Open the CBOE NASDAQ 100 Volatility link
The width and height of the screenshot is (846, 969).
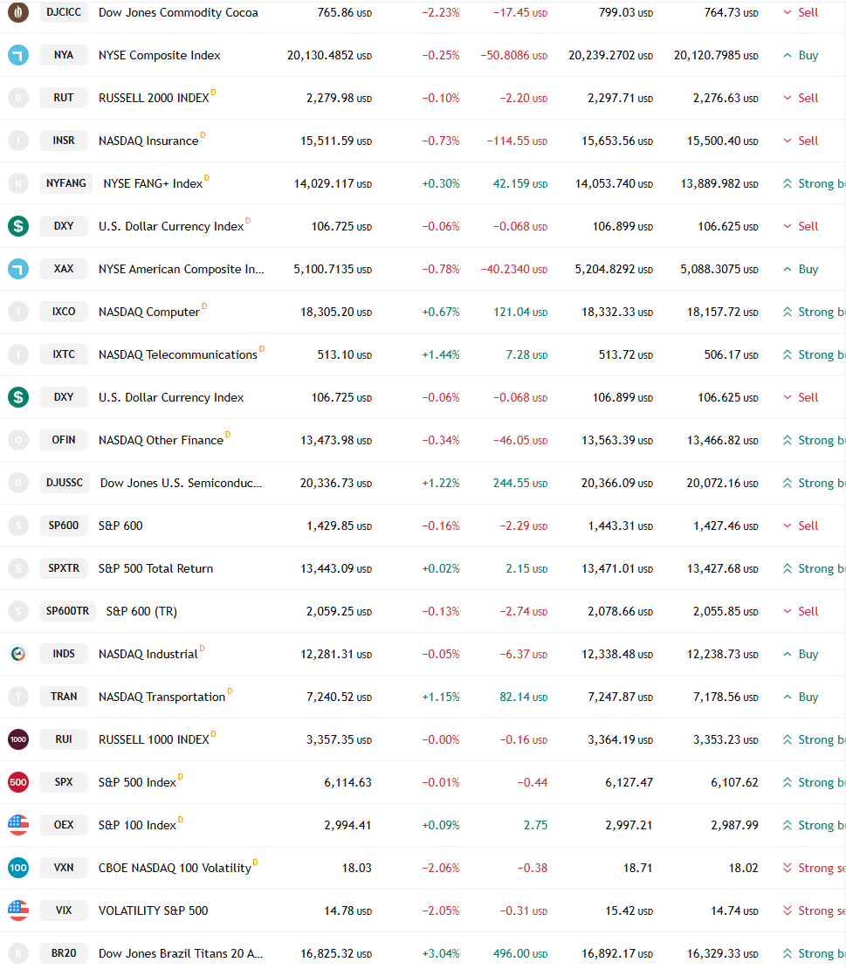(175, 869)
